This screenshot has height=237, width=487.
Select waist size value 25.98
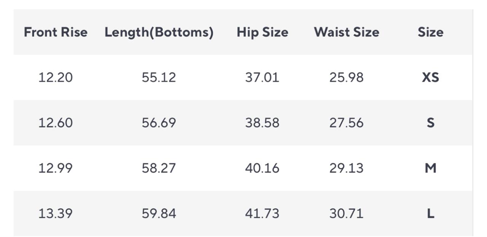pyautogui.click(x=347, y=77)
